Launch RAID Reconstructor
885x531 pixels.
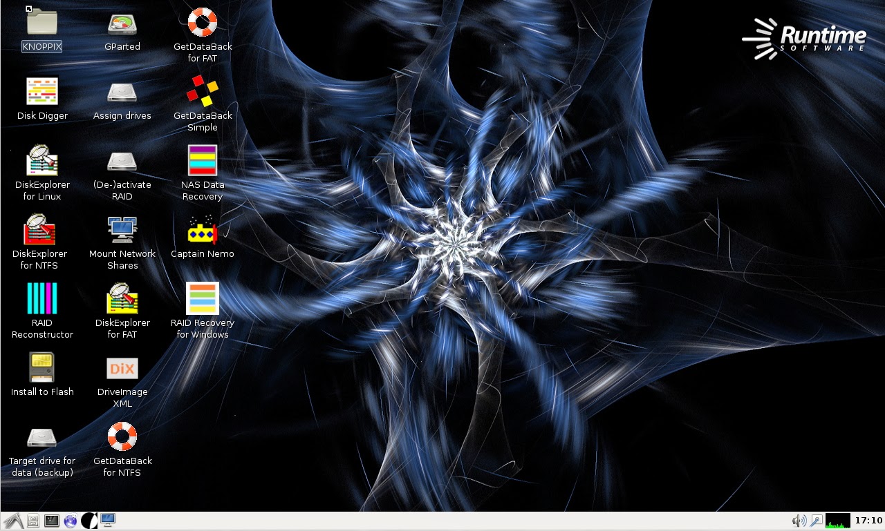pyautogui.click(x=42, y=298)
